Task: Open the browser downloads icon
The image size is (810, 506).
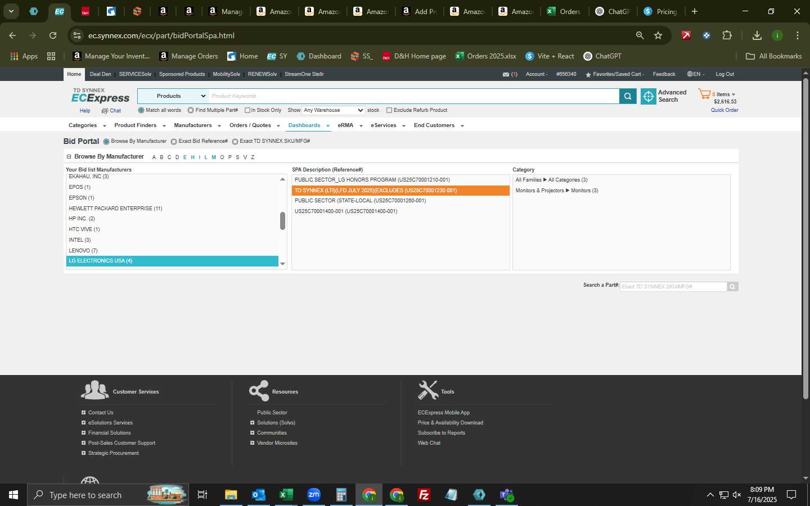Action: [757, 35]
